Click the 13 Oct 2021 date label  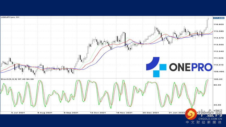tap(98, 113)
